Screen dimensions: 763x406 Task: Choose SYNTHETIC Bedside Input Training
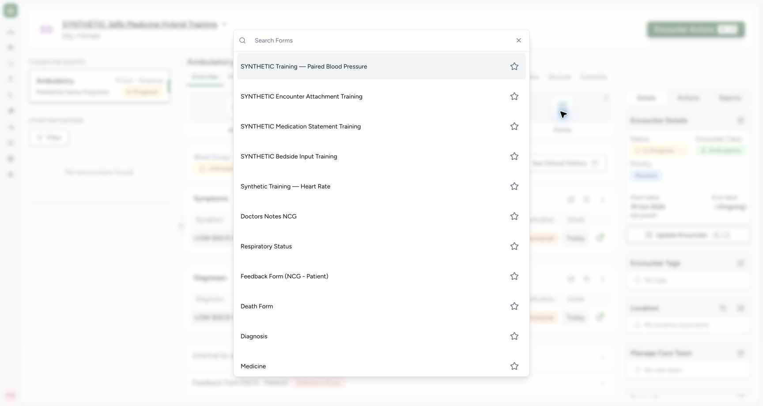381,156
